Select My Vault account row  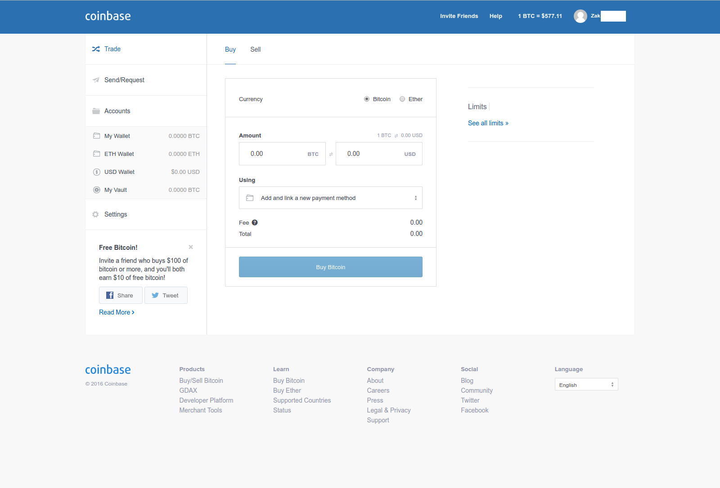click(x=146, y=190)
